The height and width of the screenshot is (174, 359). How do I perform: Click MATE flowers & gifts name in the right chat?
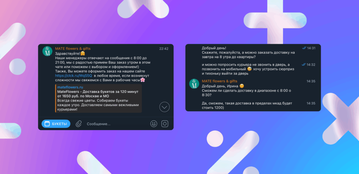point(219,81)
